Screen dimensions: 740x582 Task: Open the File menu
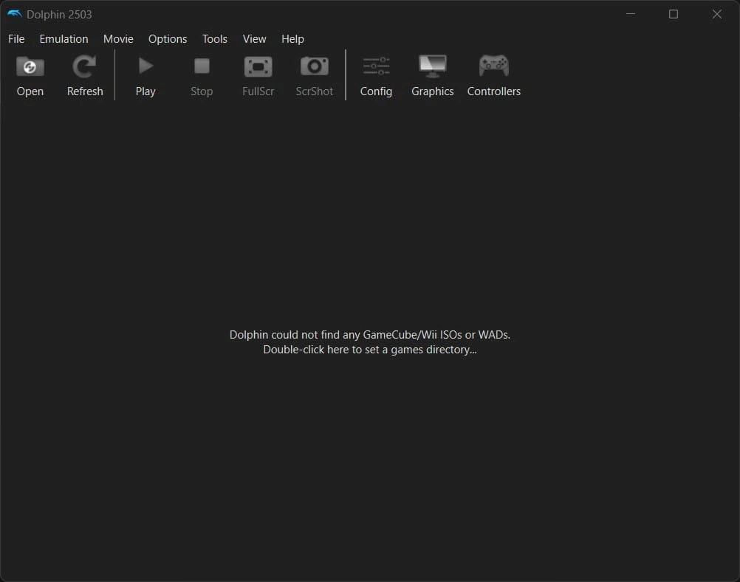tap(16, 39)
